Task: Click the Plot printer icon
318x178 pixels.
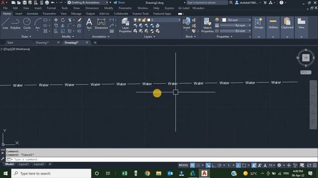Action: pos(47,2)
